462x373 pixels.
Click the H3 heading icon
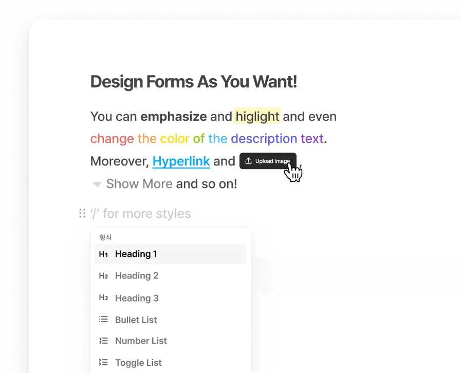(x=103, y=297)
